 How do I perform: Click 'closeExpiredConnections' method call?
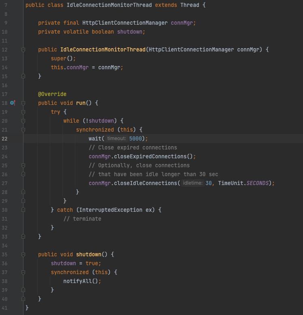(150, 157)
